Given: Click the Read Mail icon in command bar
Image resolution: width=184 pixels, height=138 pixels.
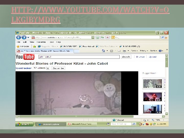Looking at the screenshot, I should click(119, 51).
